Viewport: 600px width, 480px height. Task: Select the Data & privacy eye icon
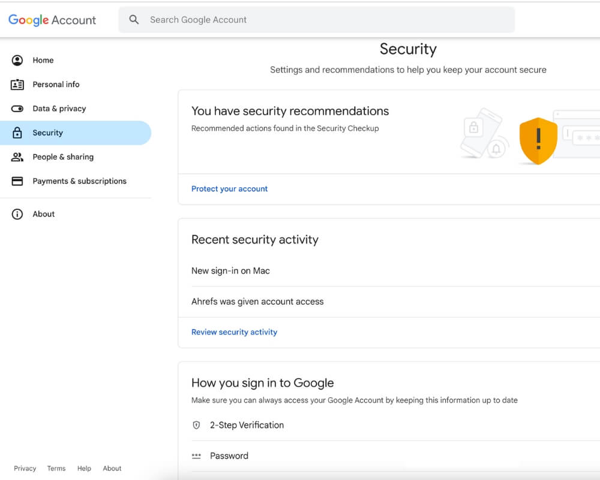[x=17, y=108]
